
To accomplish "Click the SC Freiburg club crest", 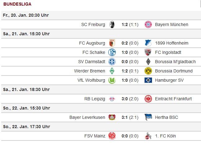I will 112,24.
